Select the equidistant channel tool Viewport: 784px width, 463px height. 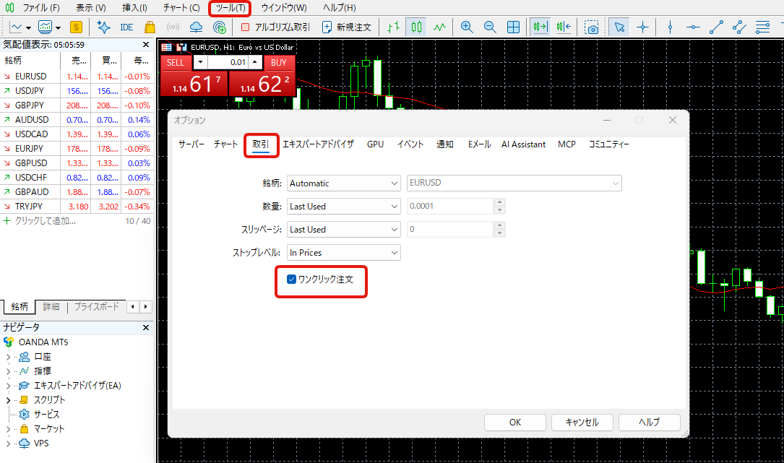739,27
